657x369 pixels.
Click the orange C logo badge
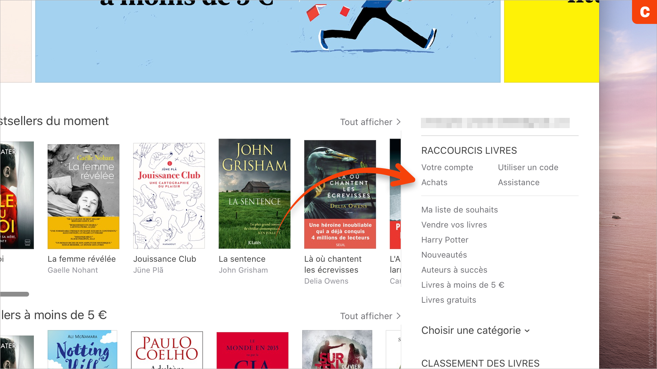coord(645,12)
